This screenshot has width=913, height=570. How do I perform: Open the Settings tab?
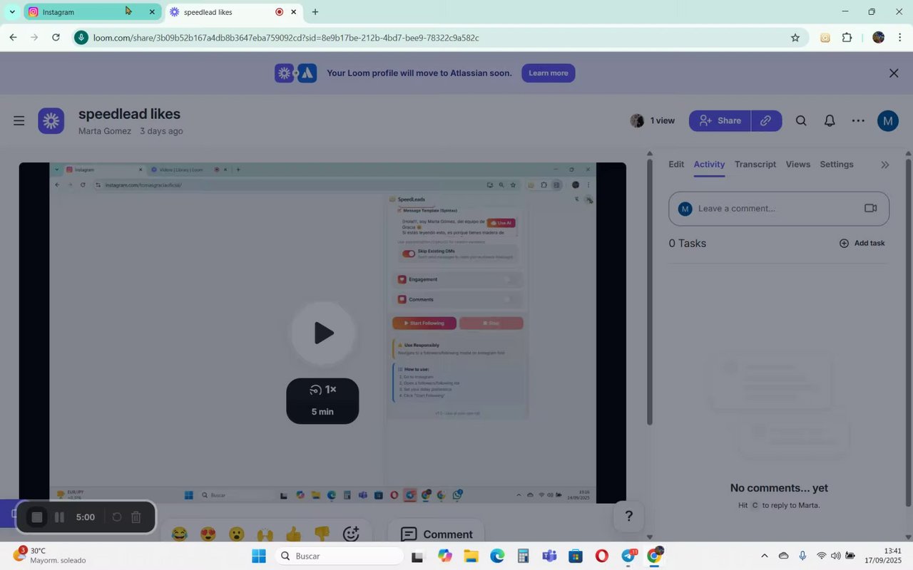coord(837,164)
